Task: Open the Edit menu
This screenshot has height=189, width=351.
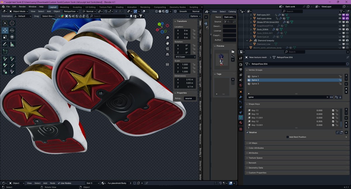Action: (14, 6)
